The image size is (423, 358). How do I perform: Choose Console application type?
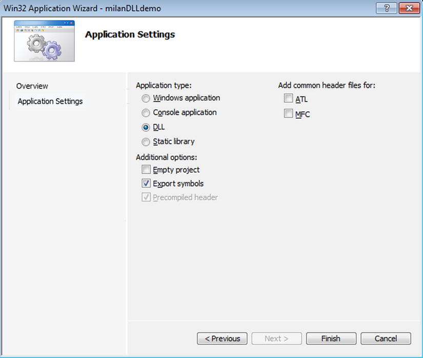click(146, 113)
